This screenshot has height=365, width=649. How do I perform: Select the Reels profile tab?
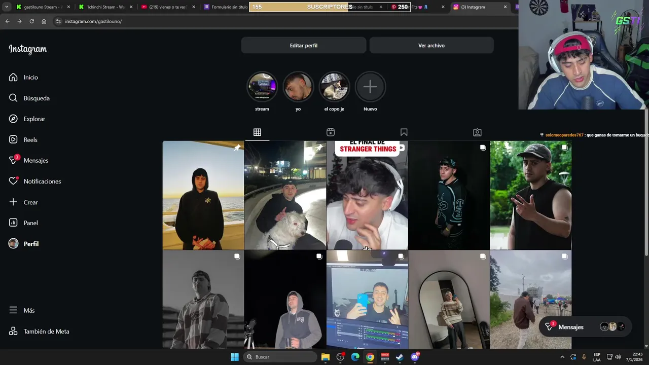point(331,132)
